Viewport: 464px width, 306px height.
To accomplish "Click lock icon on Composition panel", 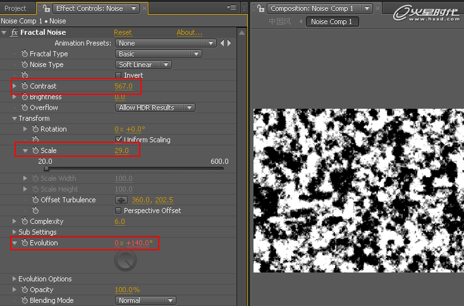I will point(260,8).
